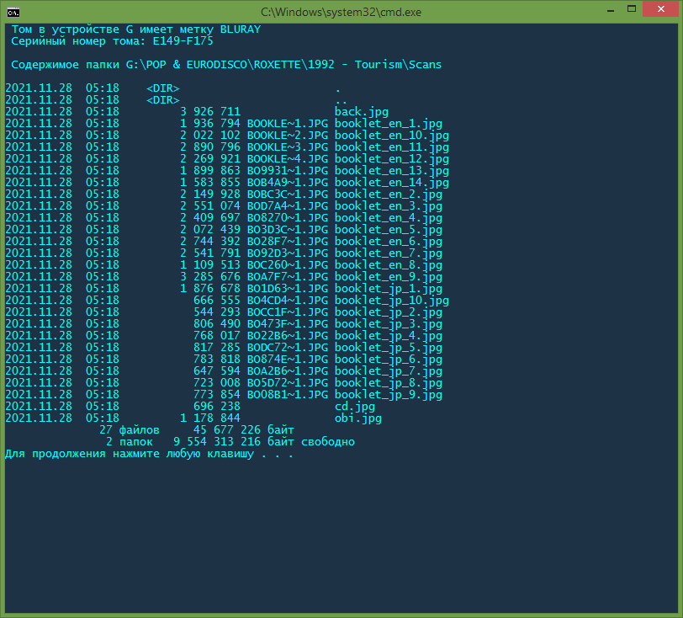
Task: Click short name BOOKLE~4.JPG
Action: click(288, 159)
